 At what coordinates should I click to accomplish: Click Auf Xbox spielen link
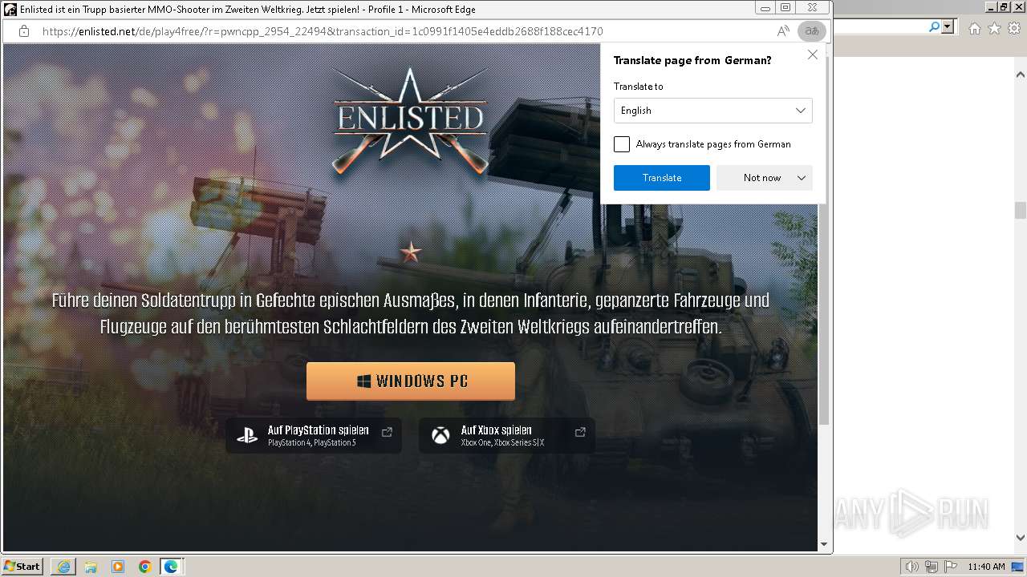point(507,436)
